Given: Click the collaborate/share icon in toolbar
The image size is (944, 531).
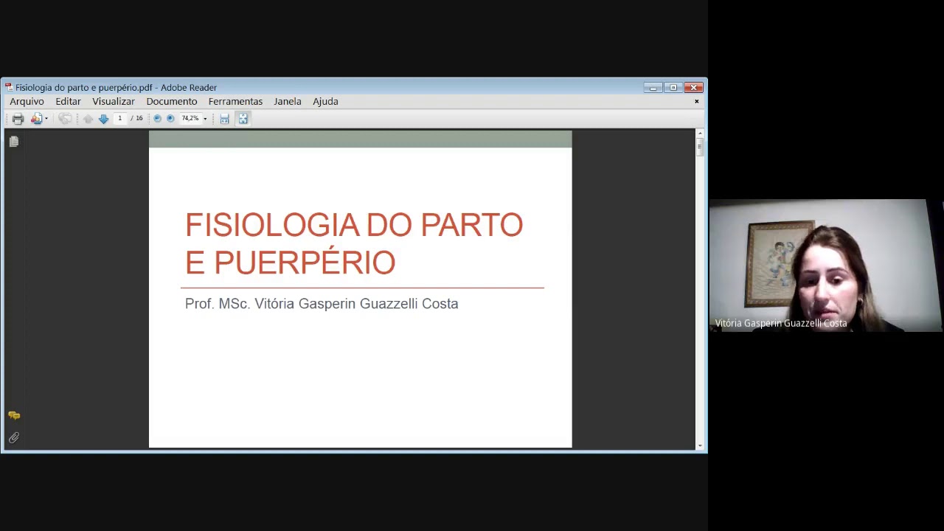Looking at the screenshot, I should [35, 119].
